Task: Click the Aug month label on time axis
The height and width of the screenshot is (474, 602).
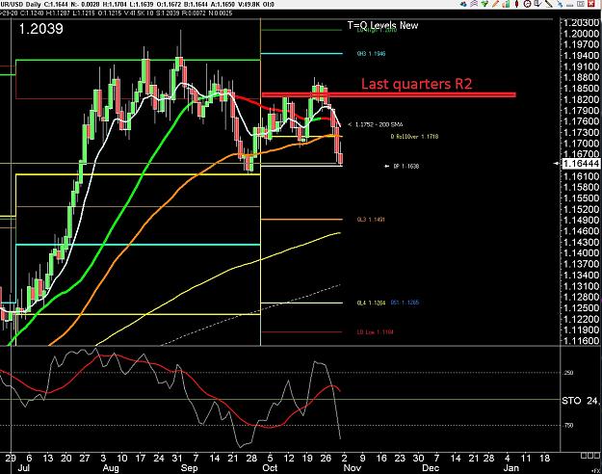Action: pyautogui.click(x=111, y=468)
